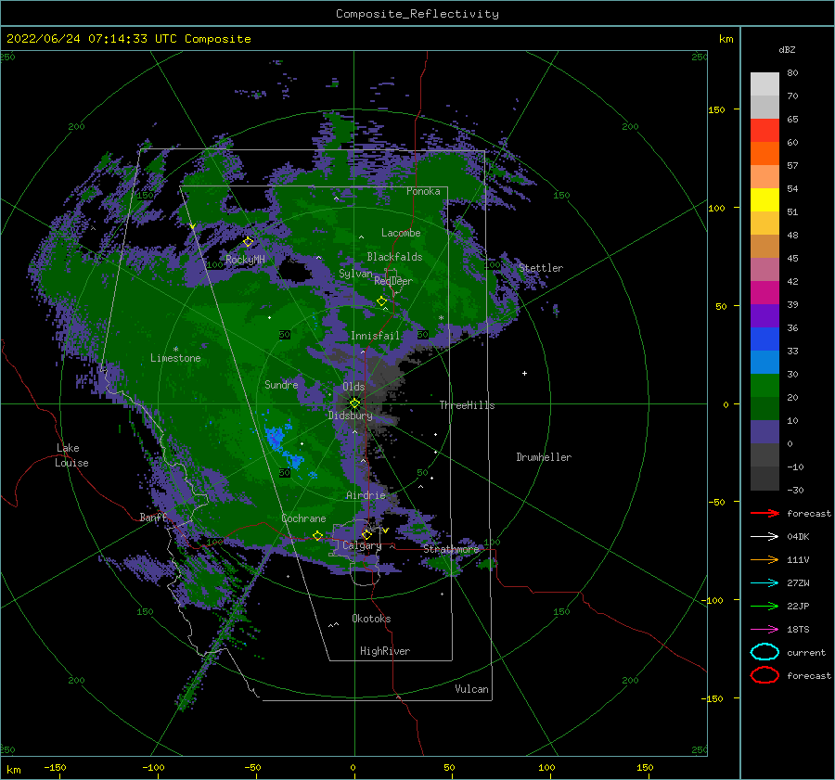Click the Lake Louise label

tap(71, 455)
